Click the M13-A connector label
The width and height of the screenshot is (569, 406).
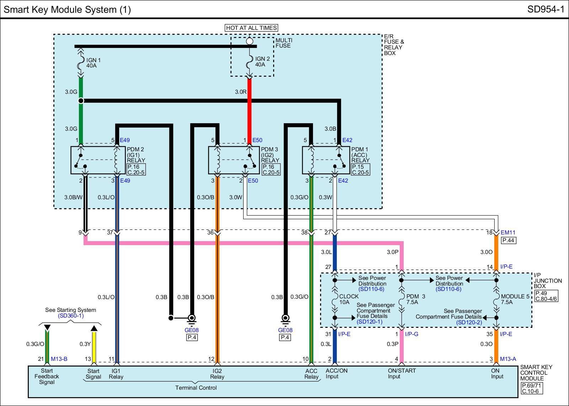[x=508, y=359]
